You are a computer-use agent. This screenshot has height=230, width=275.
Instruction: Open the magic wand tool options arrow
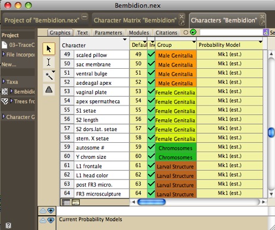53,71
